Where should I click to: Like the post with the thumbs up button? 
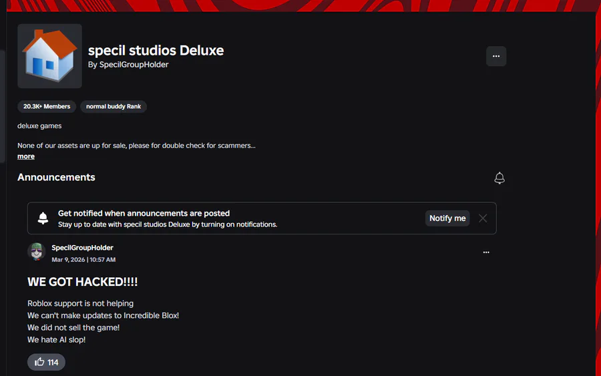tap(46, 362)
